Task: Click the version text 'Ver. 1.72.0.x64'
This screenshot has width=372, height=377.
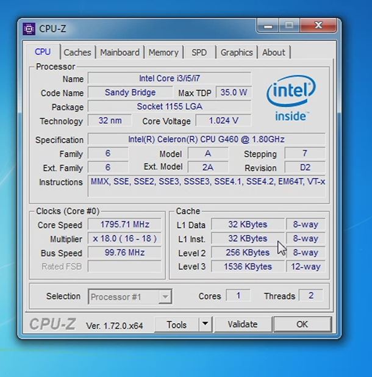Action: pyautogui.click(x=115, y=326)
